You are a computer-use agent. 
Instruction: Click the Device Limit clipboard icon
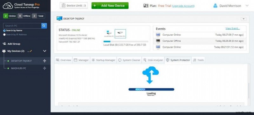(x=63, y=6)
